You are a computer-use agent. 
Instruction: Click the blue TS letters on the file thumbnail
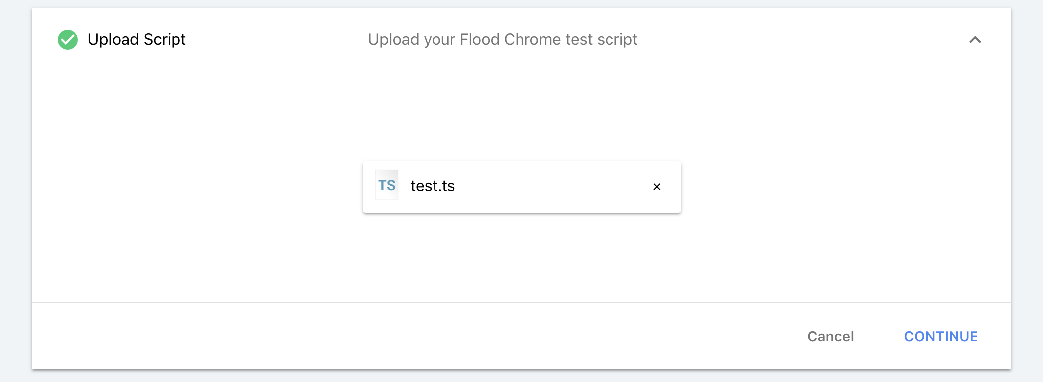pos(387,186)
